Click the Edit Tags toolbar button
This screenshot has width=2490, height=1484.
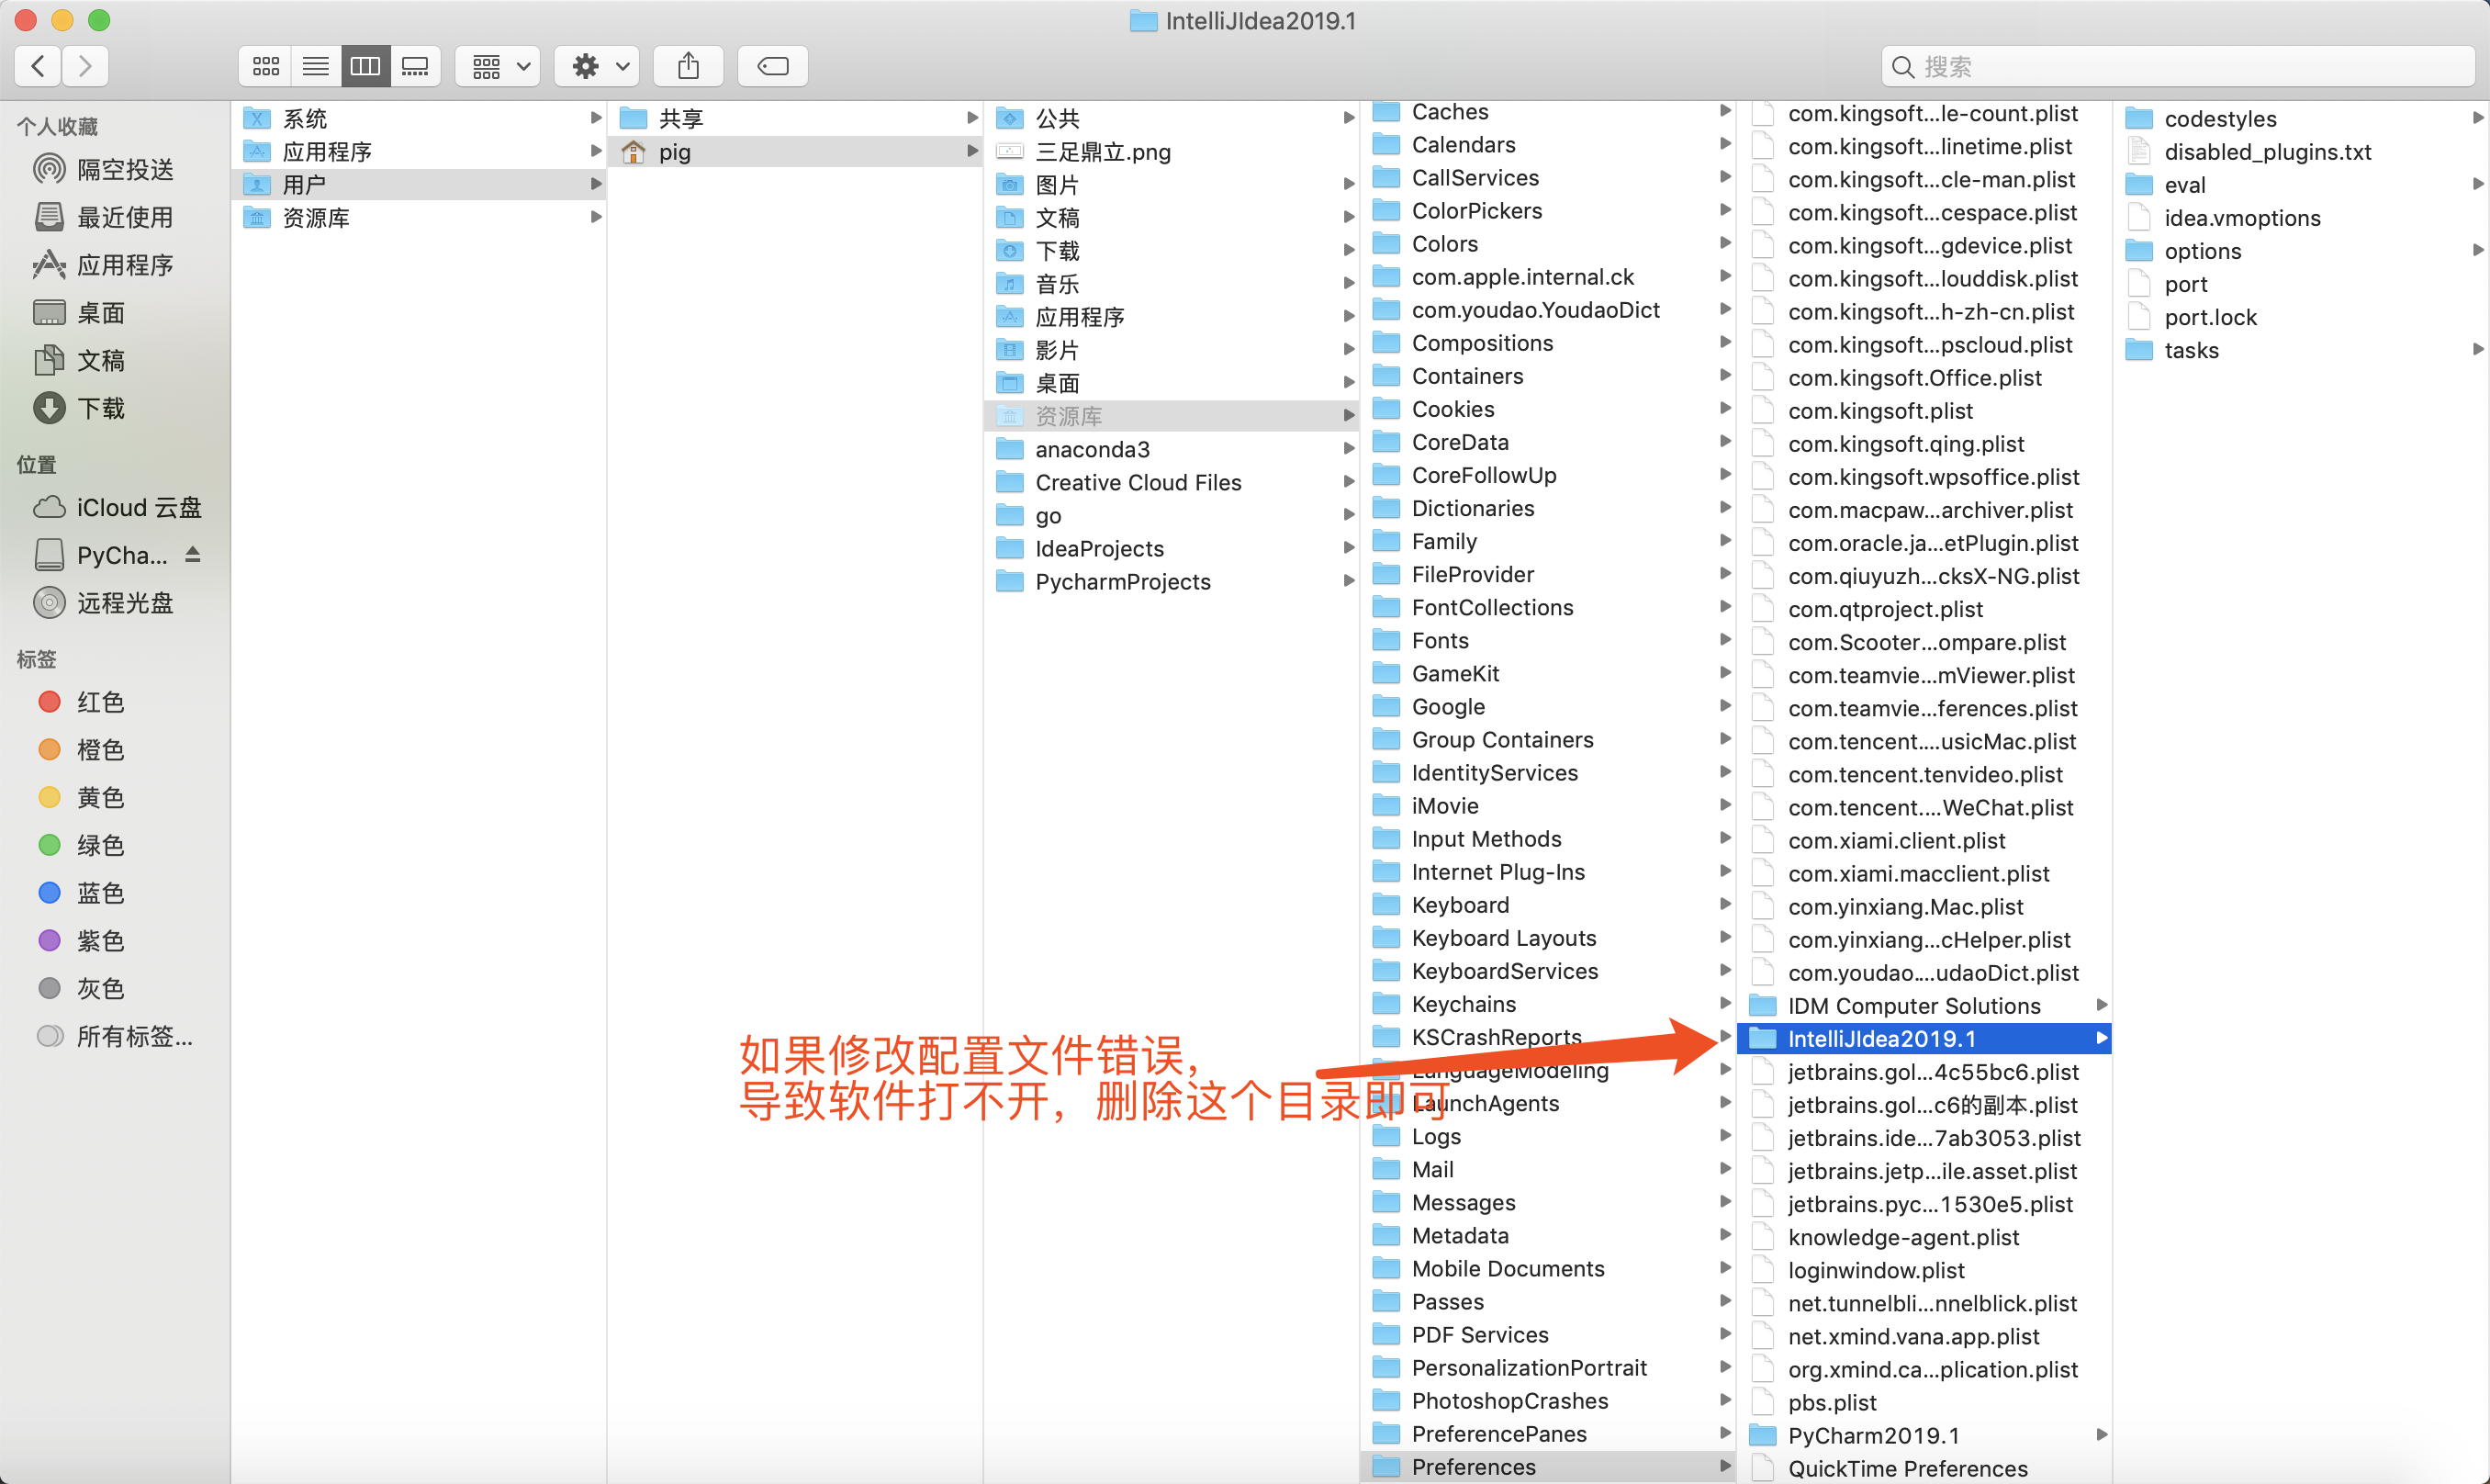pyautogui.click(x=773, y=66)
